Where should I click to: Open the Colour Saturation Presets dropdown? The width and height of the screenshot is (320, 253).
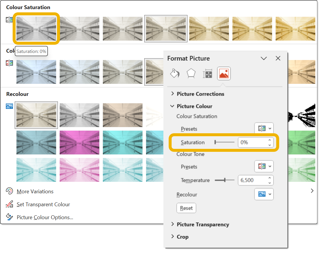coord(264,128)
